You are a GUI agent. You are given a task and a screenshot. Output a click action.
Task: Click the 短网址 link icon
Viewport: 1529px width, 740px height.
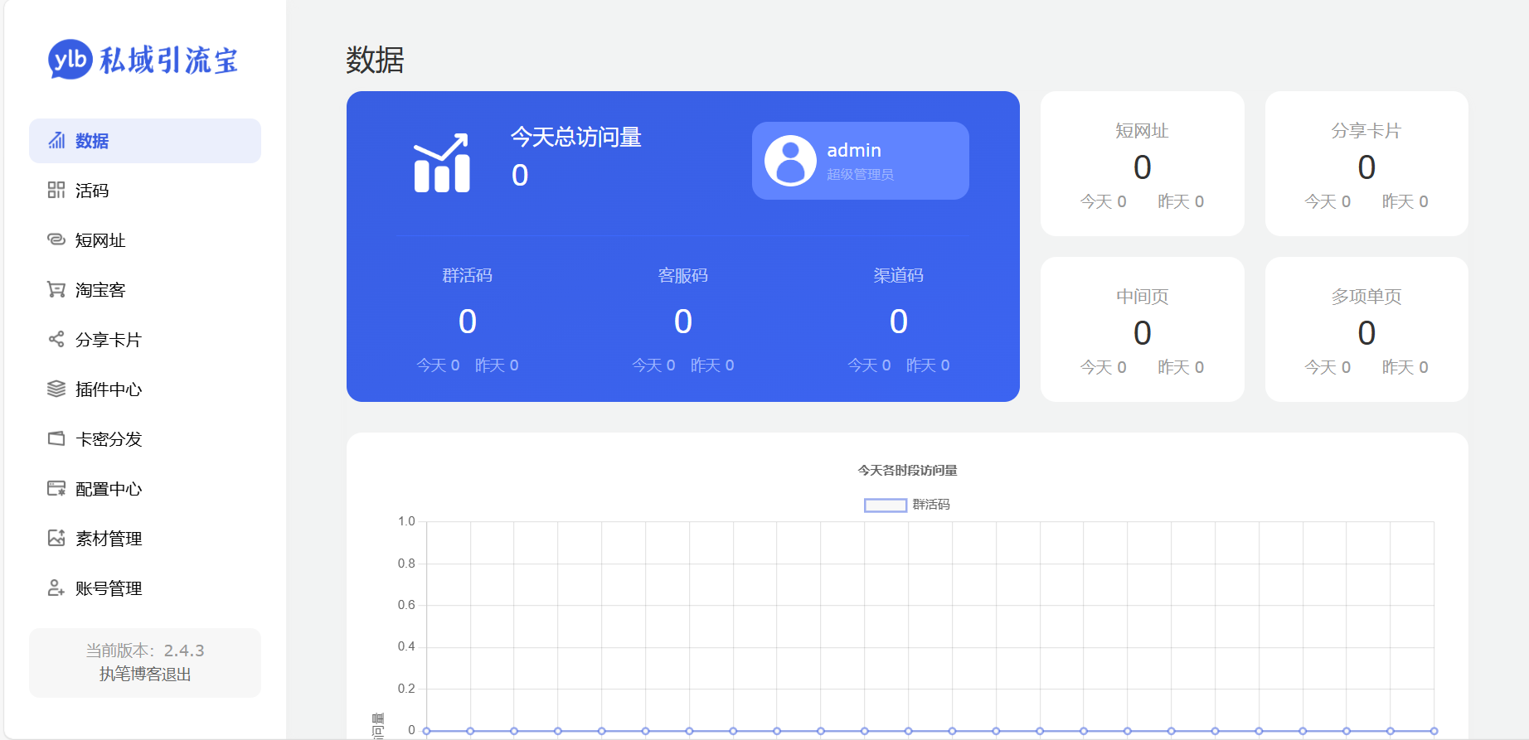(x=56, y=240)
